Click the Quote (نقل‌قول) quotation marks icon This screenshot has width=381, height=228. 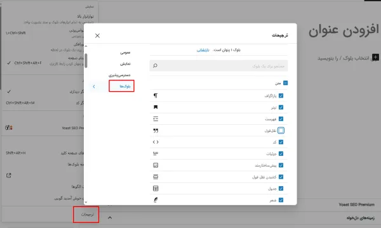click(156, 130)
